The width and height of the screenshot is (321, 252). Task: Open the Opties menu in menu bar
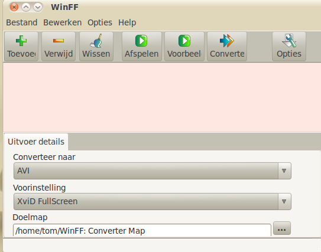click(100, 22)
